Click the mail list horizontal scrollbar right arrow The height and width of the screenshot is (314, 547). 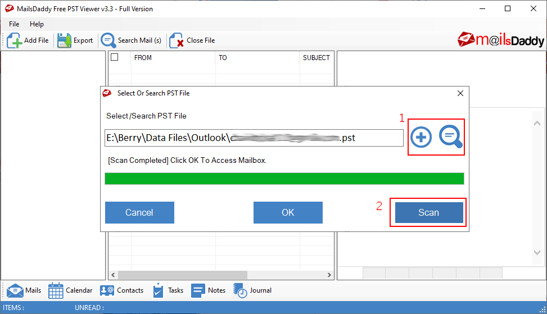[329, 275]
